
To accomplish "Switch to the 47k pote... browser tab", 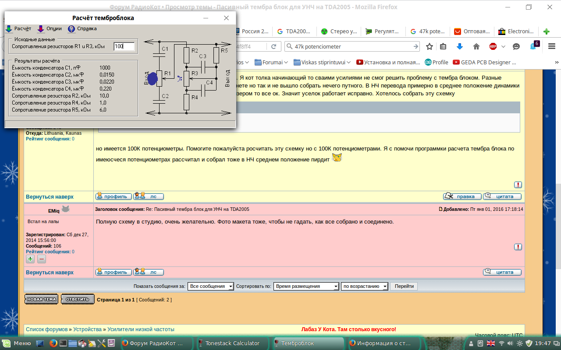I will pos(427,31).
